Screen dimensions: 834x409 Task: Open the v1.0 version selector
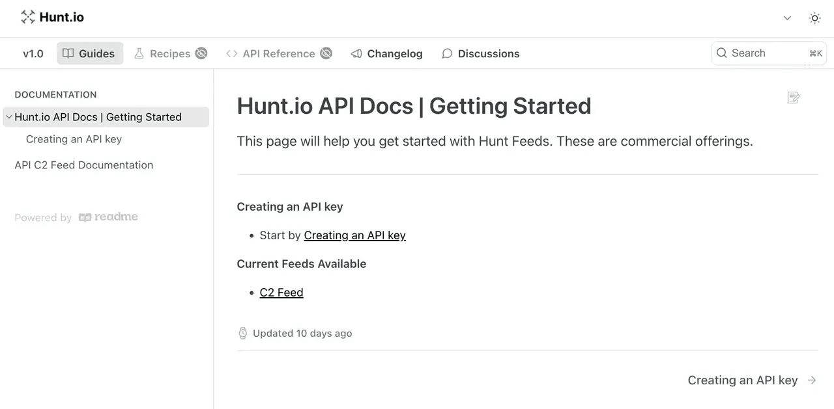33,53
